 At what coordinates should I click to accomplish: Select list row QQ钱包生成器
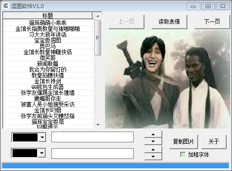[x=48, y=87]
